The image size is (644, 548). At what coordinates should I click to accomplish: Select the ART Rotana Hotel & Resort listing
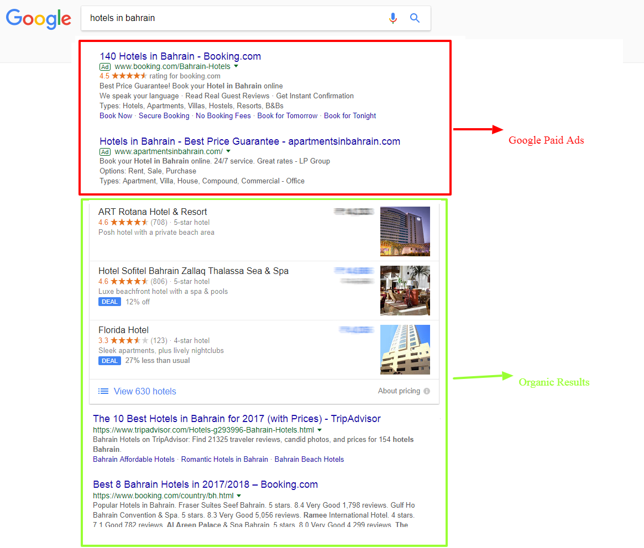153,212
